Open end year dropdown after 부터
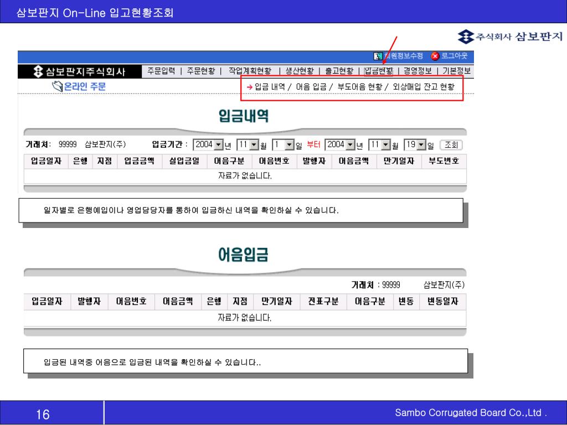 [340, 145]
